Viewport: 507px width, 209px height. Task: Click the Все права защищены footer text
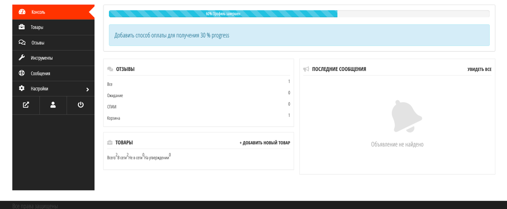click(35, 206)
